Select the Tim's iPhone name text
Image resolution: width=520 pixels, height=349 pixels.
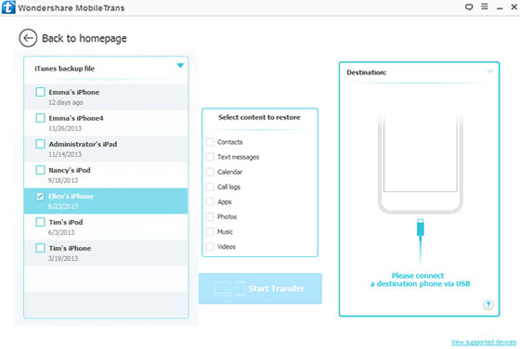pos(70,248)
